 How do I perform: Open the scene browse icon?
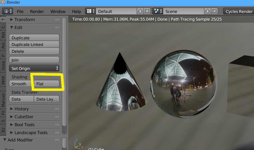click(x=158, y=11)
